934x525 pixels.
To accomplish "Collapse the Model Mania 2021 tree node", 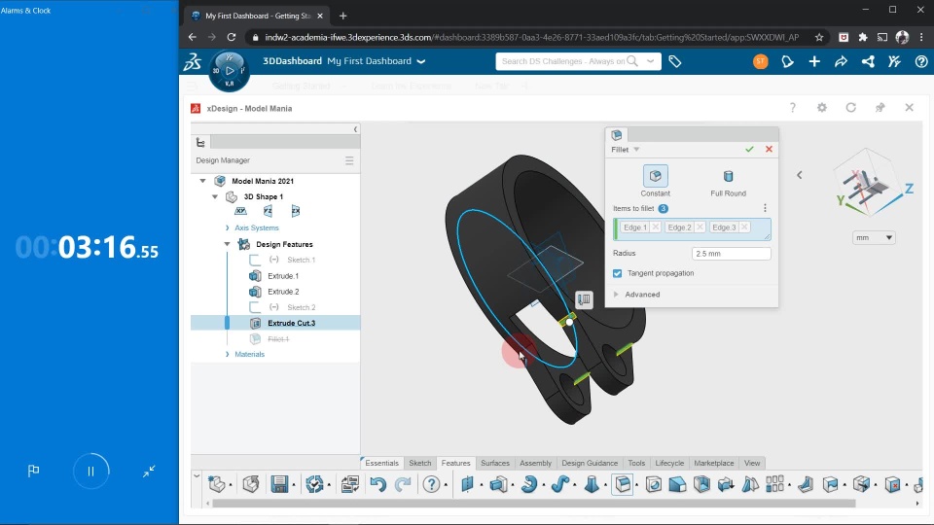I will tap(202, 181).
